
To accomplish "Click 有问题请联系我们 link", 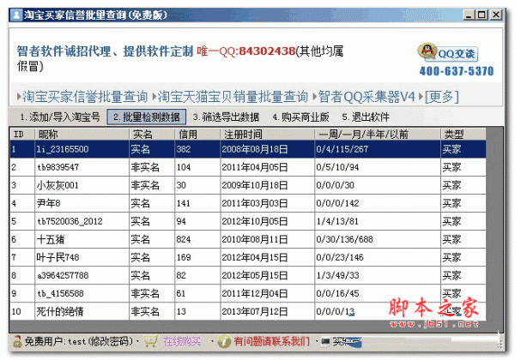I will point(271,342).
